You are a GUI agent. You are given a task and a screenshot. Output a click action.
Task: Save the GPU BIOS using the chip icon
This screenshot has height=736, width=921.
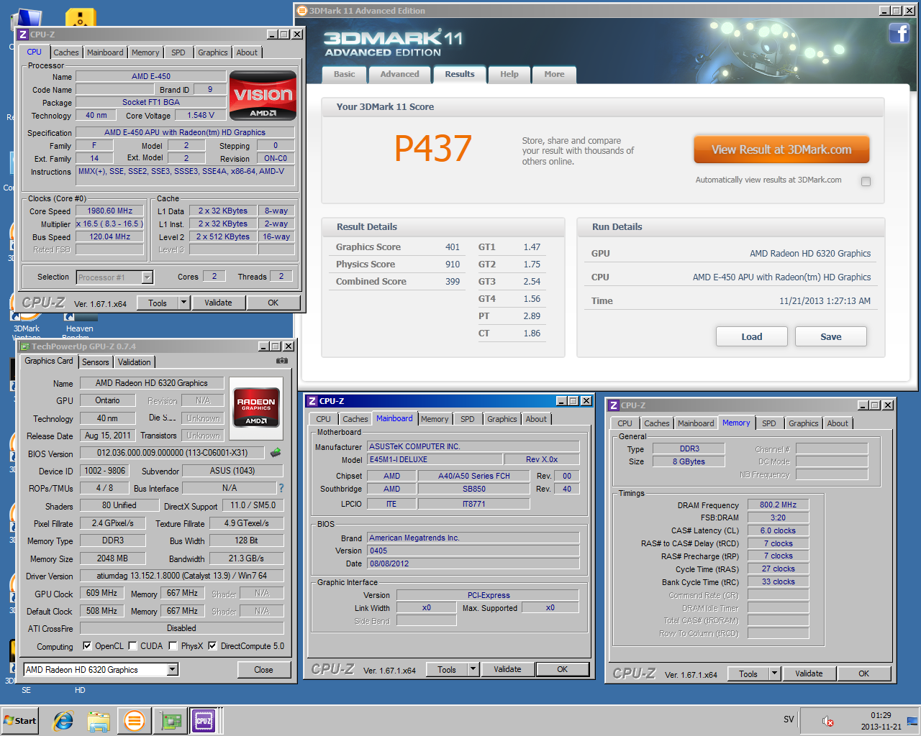click(x=276, y=453)
